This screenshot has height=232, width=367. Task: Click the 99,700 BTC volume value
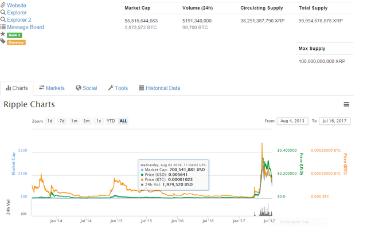point(195,27)
